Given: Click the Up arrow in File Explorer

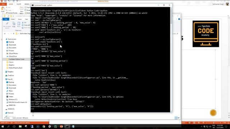Looking at the screenshot, I should click(14, 34).
